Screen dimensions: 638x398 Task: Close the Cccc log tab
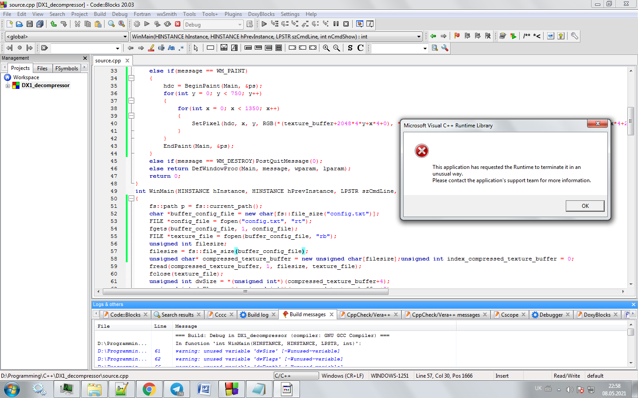tap(231, 315)
